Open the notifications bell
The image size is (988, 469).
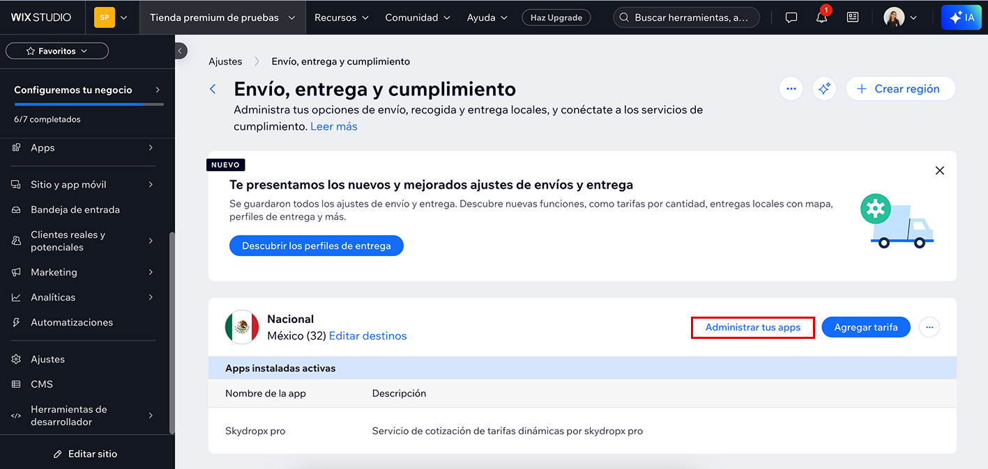822,17
